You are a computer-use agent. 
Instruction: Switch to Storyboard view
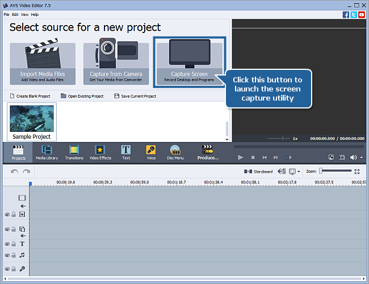(x=258, y=172)
